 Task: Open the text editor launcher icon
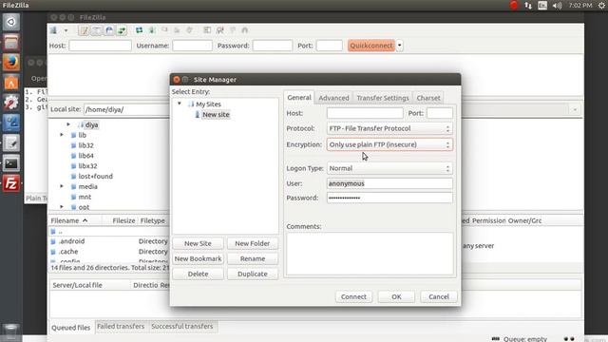pyautogui.click(x=10, y=143)
